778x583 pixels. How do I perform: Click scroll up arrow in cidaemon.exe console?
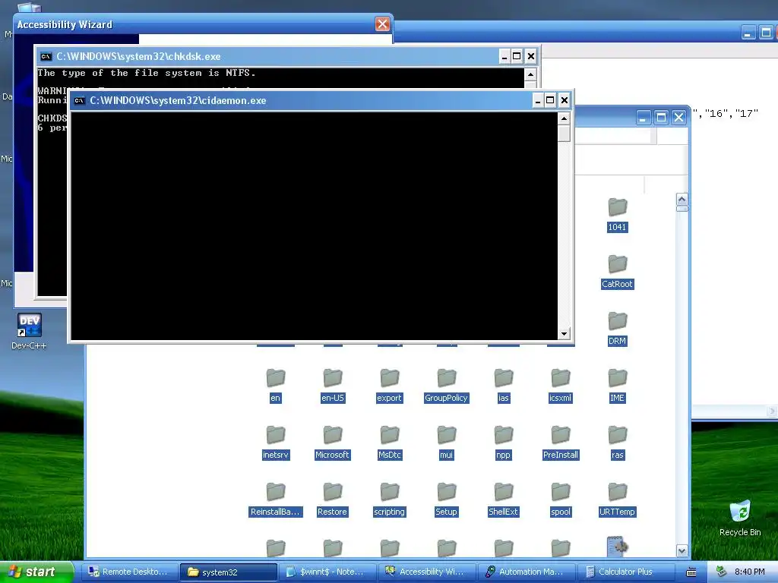[x=564, y=118]
